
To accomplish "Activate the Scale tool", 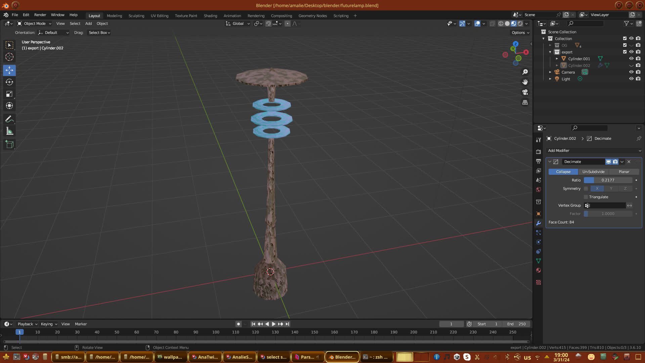I will (9, 94).
